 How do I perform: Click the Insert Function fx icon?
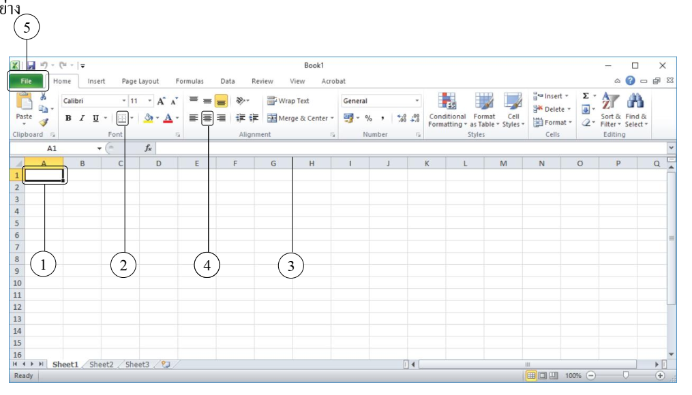coord(148,148)
